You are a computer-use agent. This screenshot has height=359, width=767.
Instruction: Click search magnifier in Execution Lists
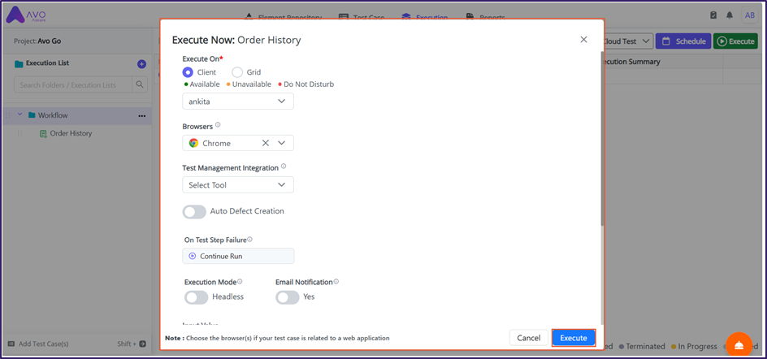point(140,84)
